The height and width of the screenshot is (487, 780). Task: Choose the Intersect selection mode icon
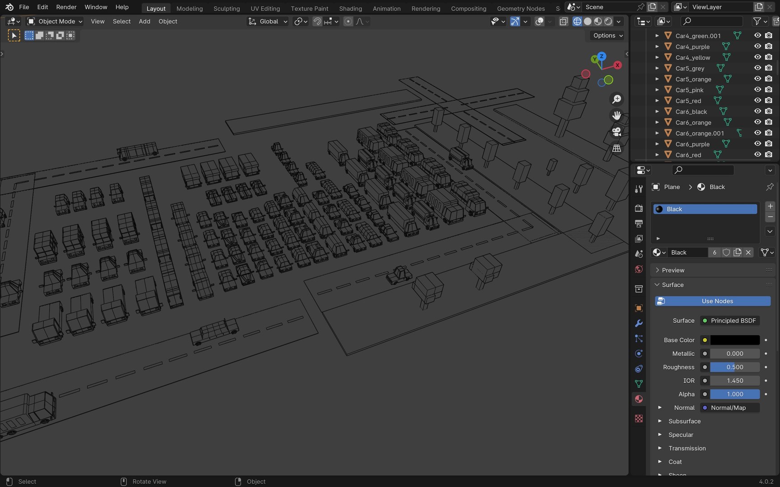[x=70, y=36]
